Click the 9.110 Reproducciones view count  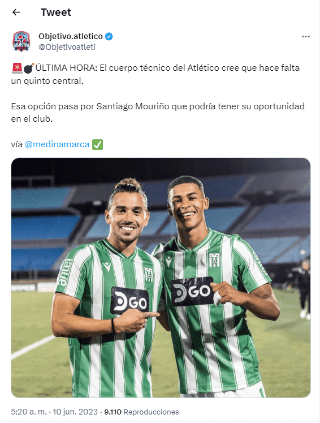[141, 412]
